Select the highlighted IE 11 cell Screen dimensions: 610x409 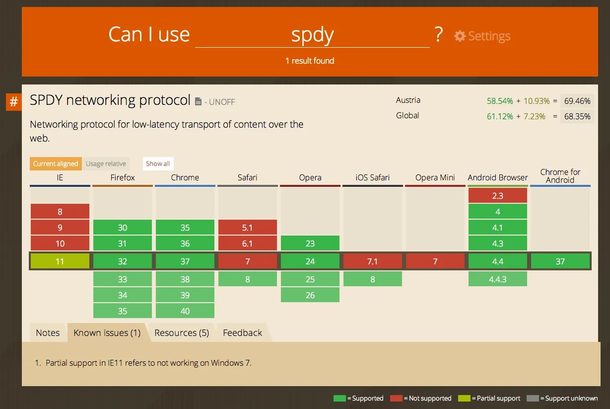(60, 260)
